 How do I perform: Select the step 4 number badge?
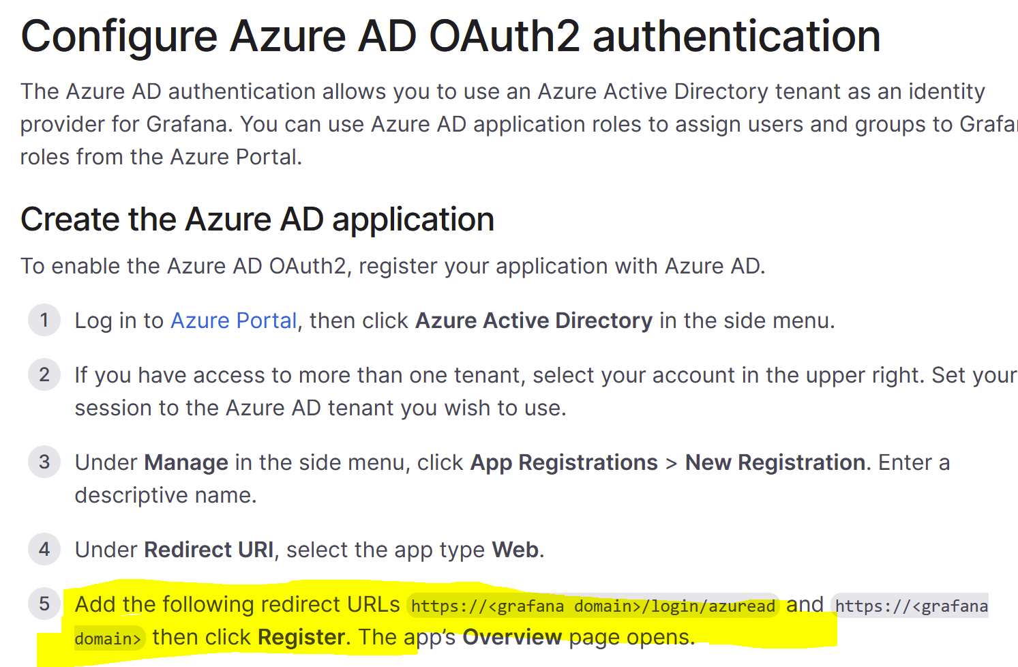(44, 549)
